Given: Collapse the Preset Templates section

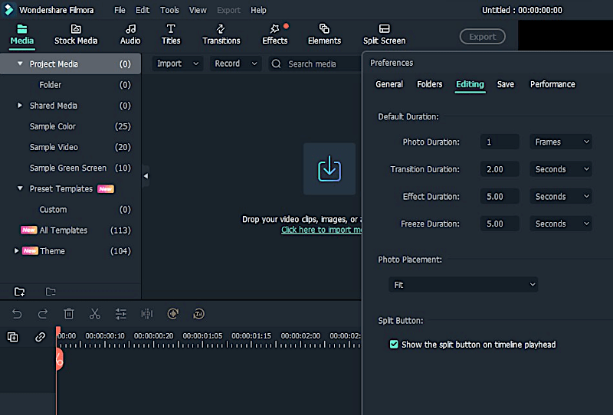Looking at the screenshot, I should tap(20, 188).
